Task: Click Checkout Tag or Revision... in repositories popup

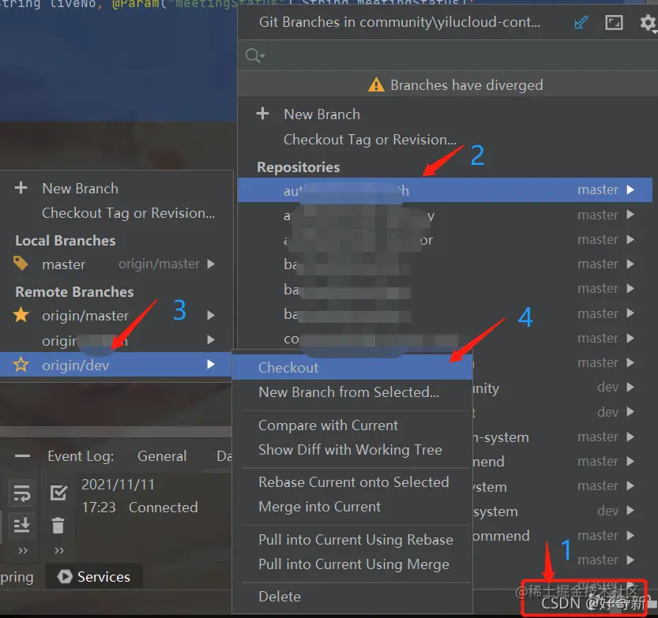Action: tap(370, 140)
